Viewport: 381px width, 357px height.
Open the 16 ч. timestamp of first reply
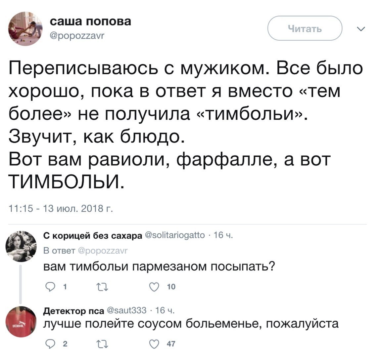point(223,235)
